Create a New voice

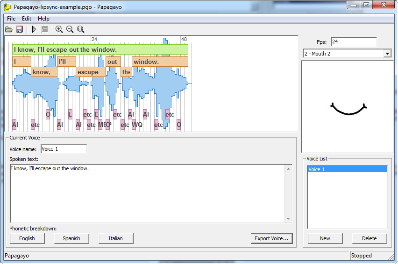(x=325, y=238)
